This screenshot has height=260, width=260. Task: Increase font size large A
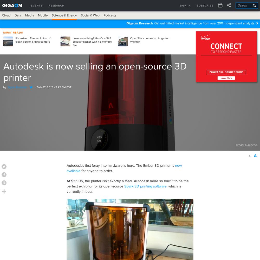click(x=255, y=156)
